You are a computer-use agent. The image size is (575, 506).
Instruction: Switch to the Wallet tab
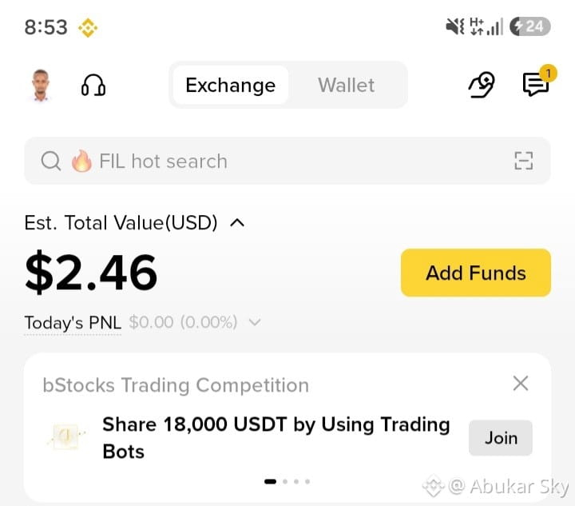click(x=346, y=85)
